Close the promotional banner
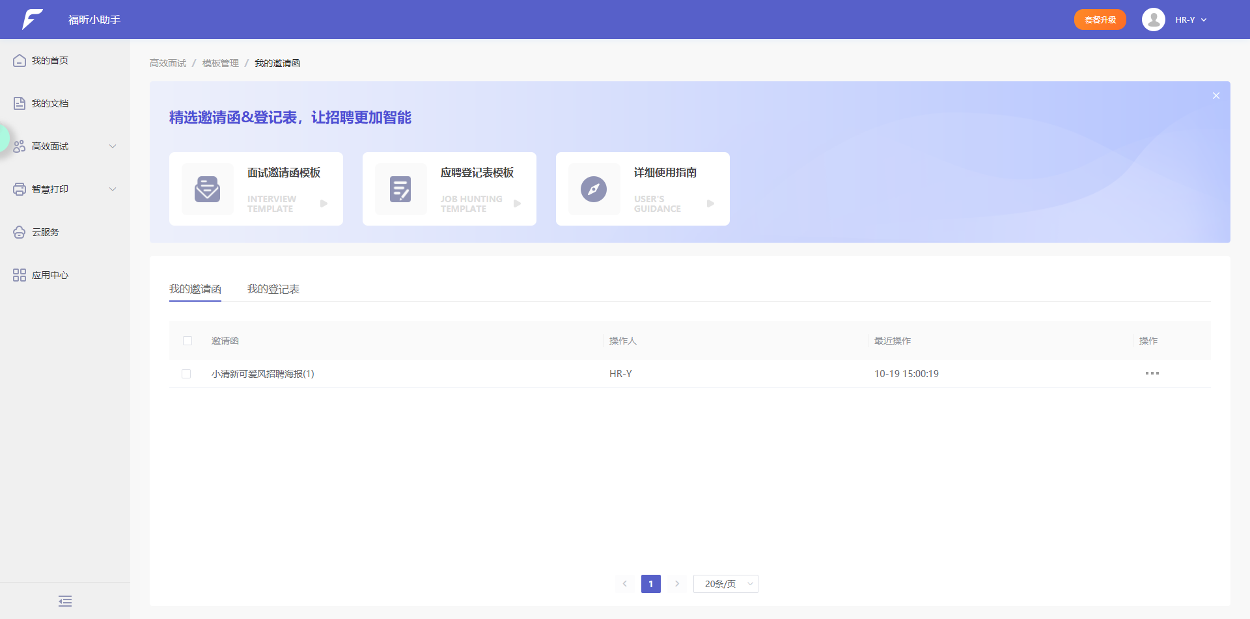 click(x=1215, y=96)
